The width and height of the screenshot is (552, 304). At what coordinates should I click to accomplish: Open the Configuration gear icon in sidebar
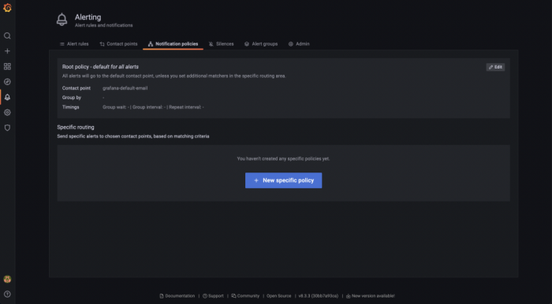[x=7, y=113]
